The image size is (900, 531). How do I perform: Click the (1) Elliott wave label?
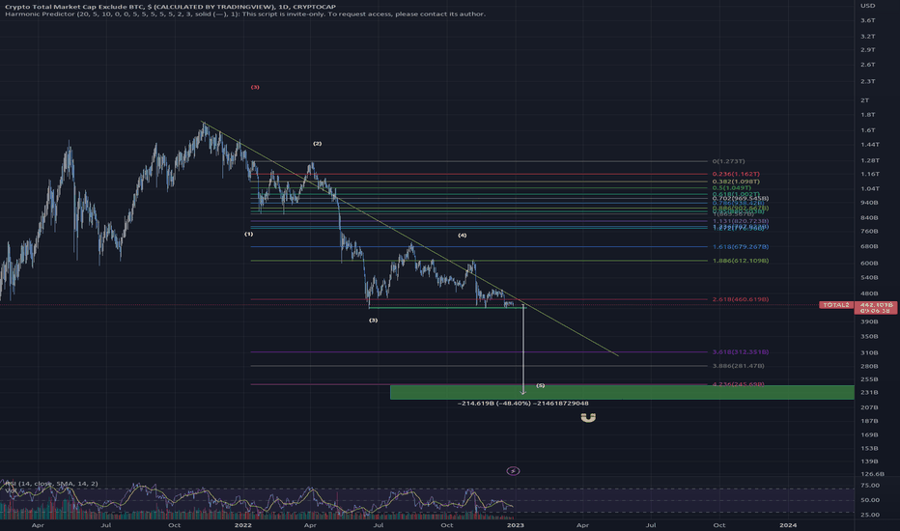tap(248, 235)
